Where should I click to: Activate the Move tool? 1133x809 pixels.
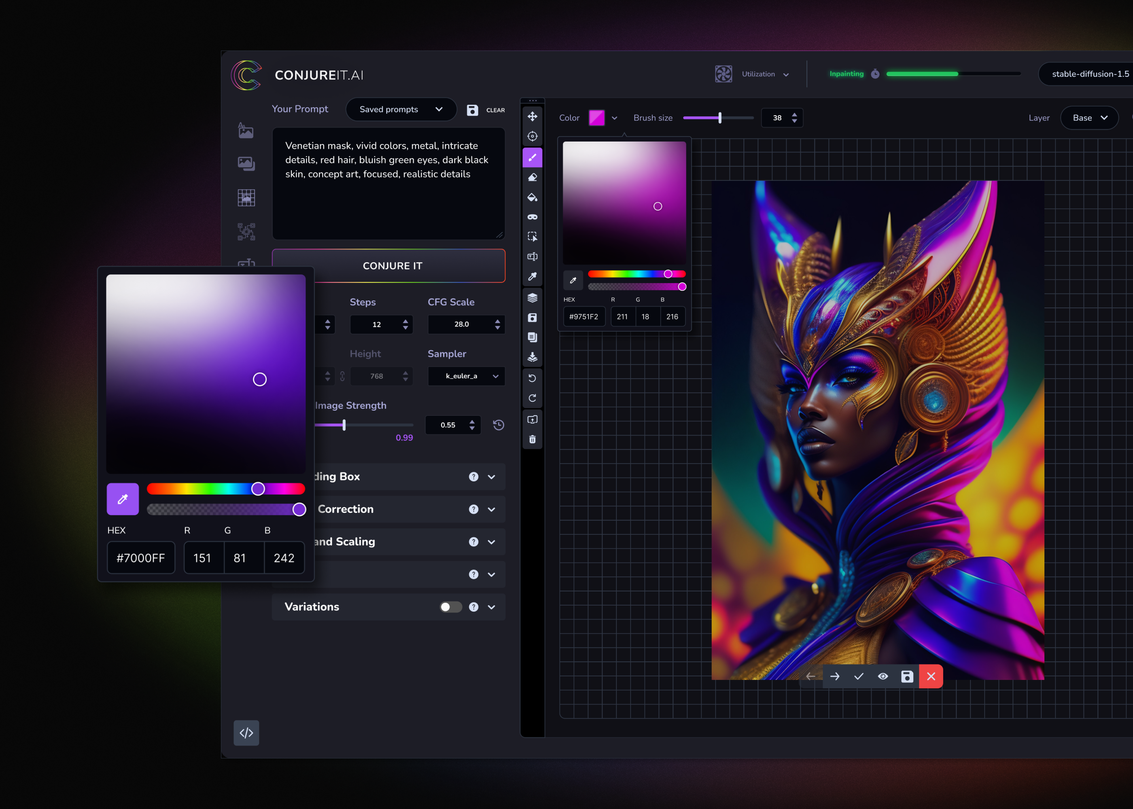click(532, 116)
